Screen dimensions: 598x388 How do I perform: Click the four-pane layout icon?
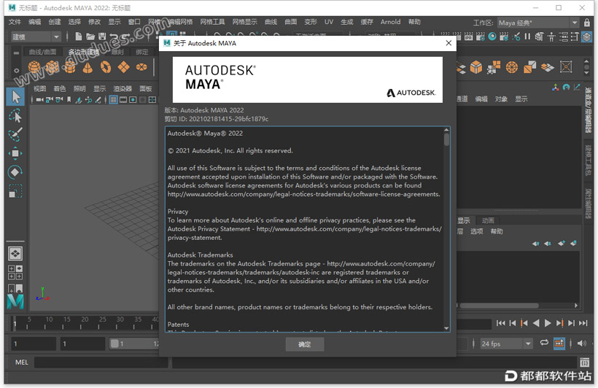[15, 272]
